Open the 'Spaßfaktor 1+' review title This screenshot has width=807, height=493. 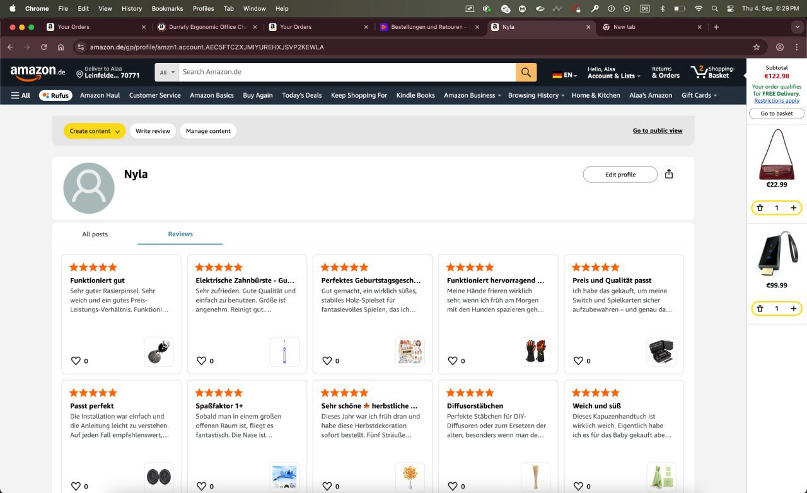[219, 406]
